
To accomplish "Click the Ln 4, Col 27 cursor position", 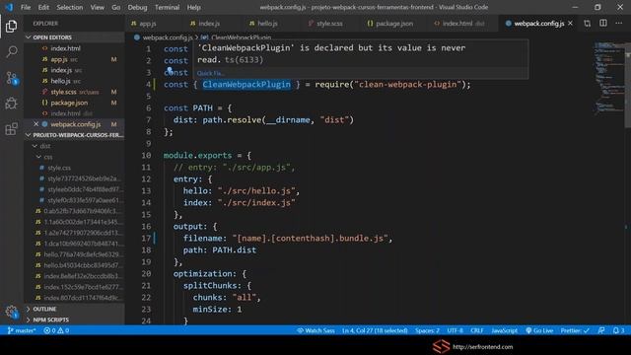I will pyautogui.click(x=375, y=330).
